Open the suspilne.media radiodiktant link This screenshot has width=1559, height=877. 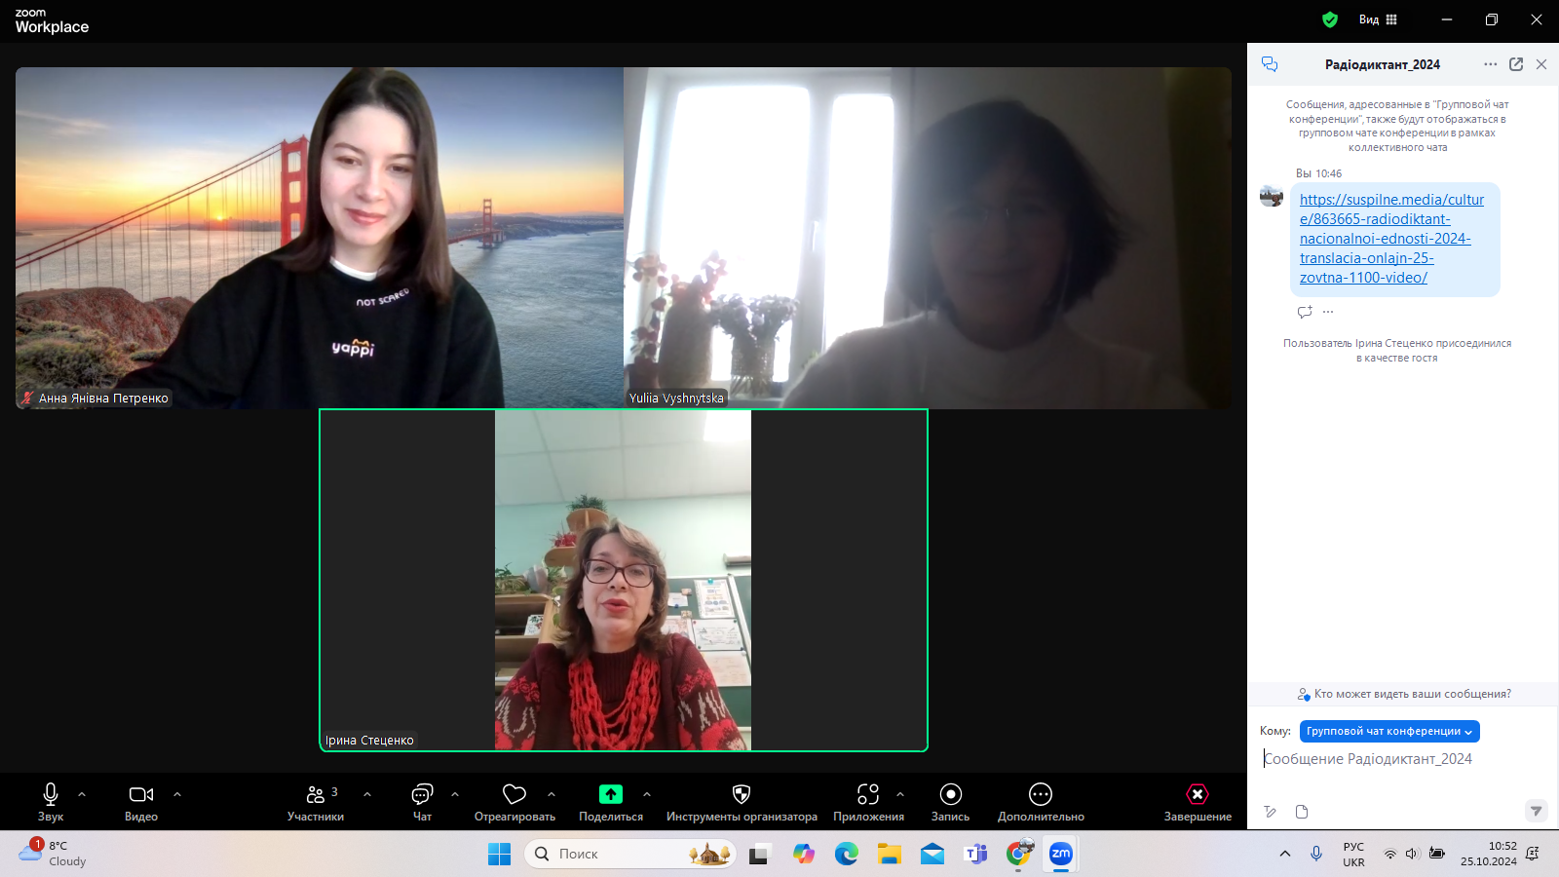point(1391,239)
